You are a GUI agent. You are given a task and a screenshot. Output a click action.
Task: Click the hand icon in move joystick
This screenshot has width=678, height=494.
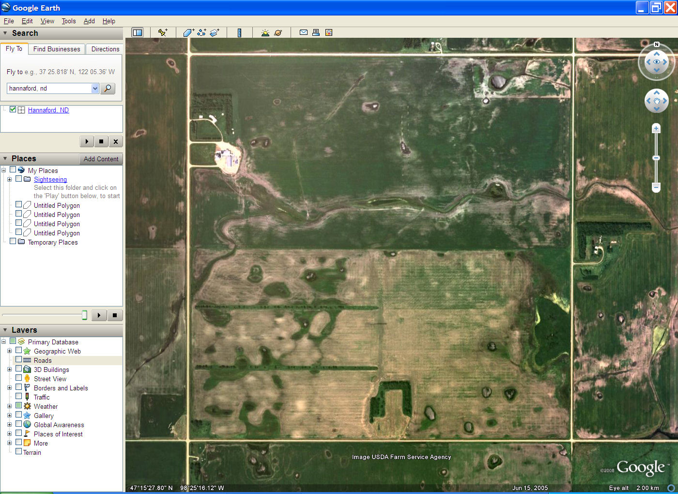point(657,101)
